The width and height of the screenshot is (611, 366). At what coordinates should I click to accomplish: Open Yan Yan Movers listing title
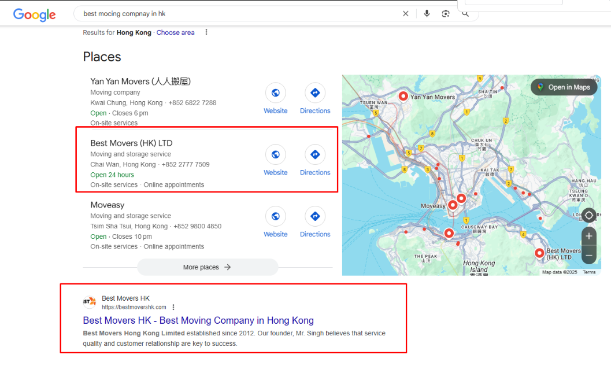[x=140, y=82]
